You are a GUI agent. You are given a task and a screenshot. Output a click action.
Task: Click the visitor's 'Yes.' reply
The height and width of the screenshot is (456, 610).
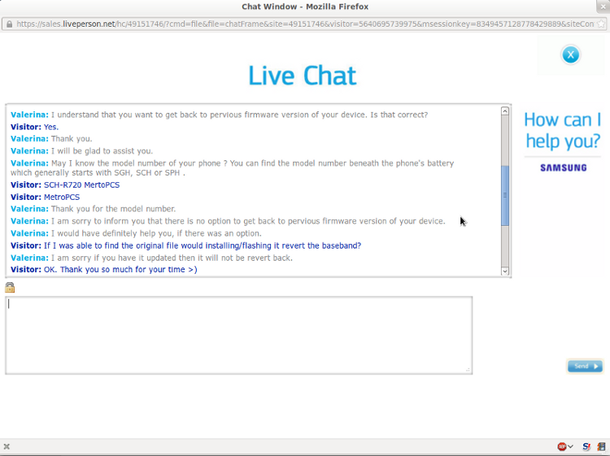[x=35, y=127]
